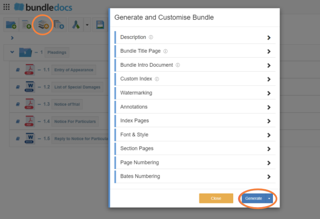
Task: Open Notice ofTrial document
Action: (x=67, y=104)
